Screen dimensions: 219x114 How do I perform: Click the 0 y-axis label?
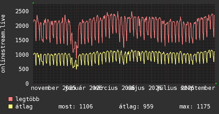27,84
